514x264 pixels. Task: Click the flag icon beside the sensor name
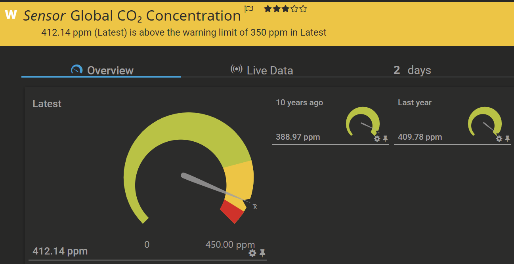[249, 9]
